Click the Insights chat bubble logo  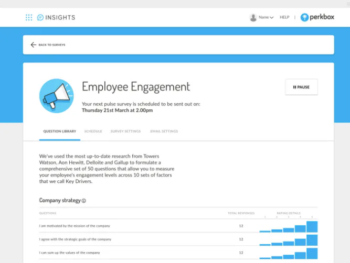tap(40, 17)
